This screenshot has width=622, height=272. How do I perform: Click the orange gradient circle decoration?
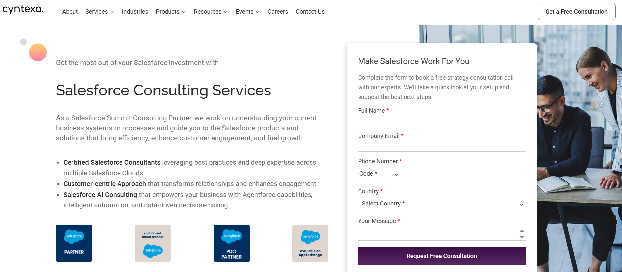click(x=38, y=52)
